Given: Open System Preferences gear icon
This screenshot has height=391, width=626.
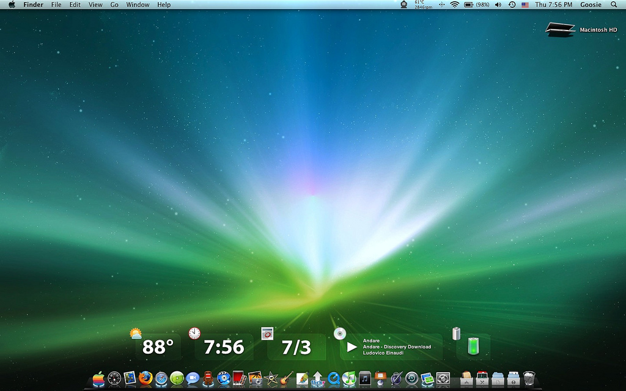Looking at the screenshot, I should click(x=443, y=378).
